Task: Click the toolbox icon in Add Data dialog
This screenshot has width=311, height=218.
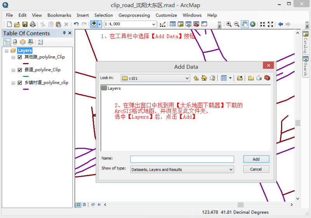Action: pyautogui.click(x=267, y=78)
